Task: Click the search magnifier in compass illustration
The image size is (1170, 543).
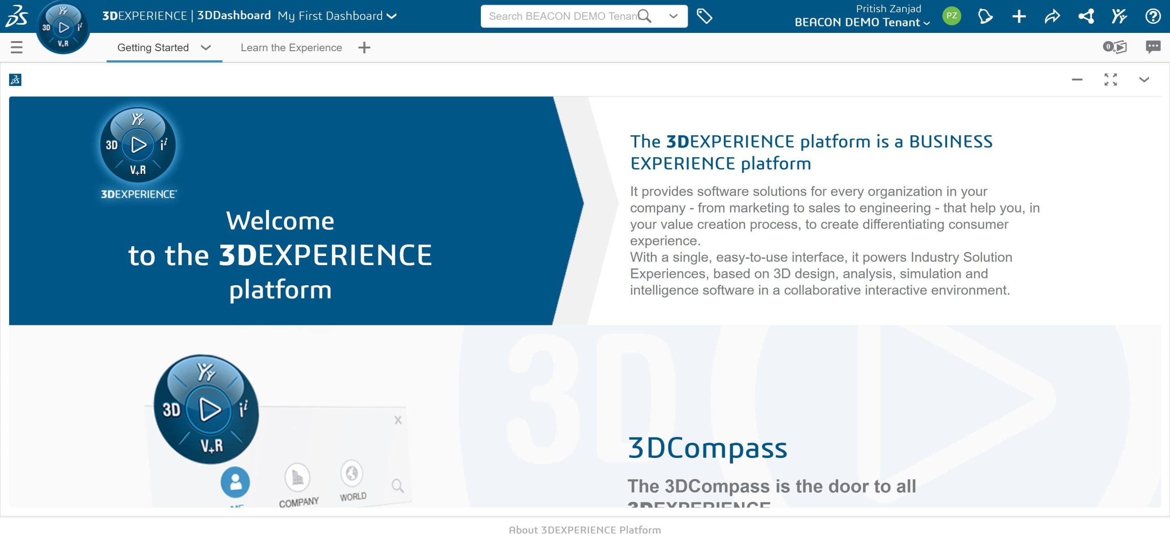Action: [x=398, y=486]
